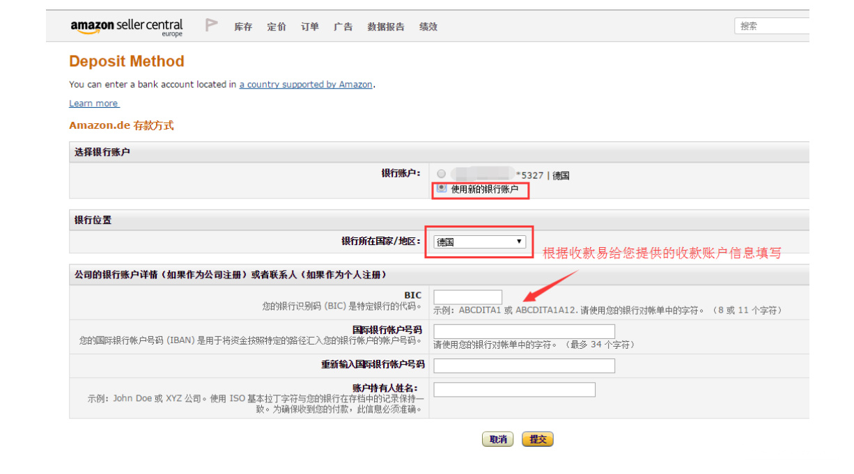Click the 重新输入国际银行帐户号码 field
Image resolution: width=854 pixels, height=474 pixels.
[523, 365]
